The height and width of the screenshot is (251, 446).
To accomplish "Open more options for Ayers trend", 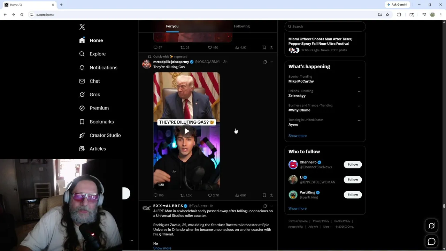I will [360, 121].
